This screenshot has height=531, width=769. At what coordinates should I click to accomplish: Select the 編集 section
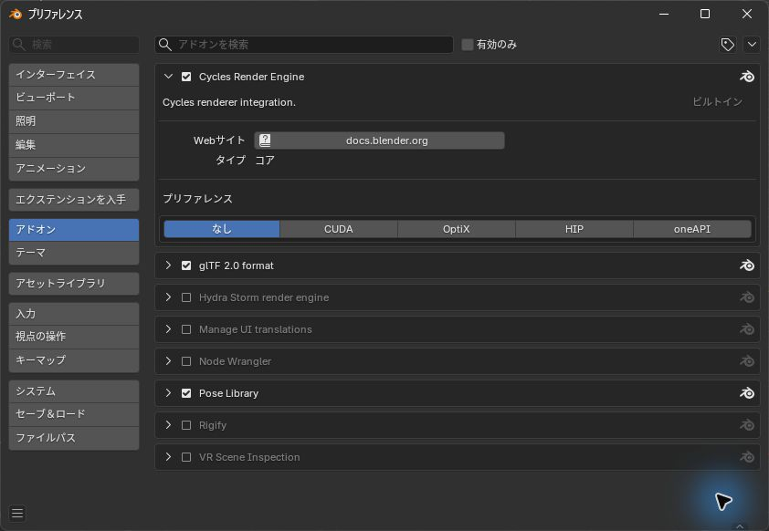point(74,145)
